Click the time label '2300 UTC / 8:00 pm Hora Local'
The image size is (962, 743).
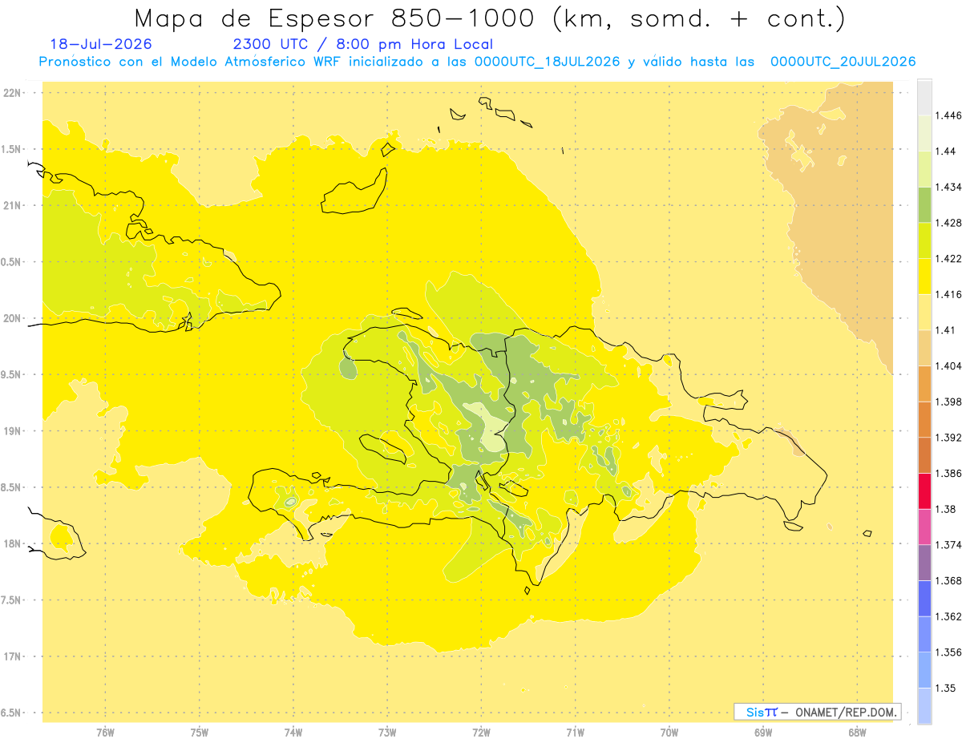pos(363,45)
